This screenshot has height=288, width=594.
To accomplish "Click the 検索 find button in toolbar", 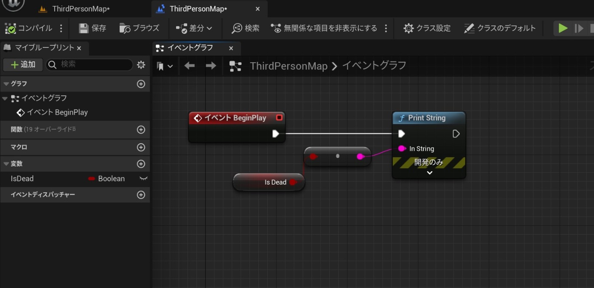I will click(245, 28).
